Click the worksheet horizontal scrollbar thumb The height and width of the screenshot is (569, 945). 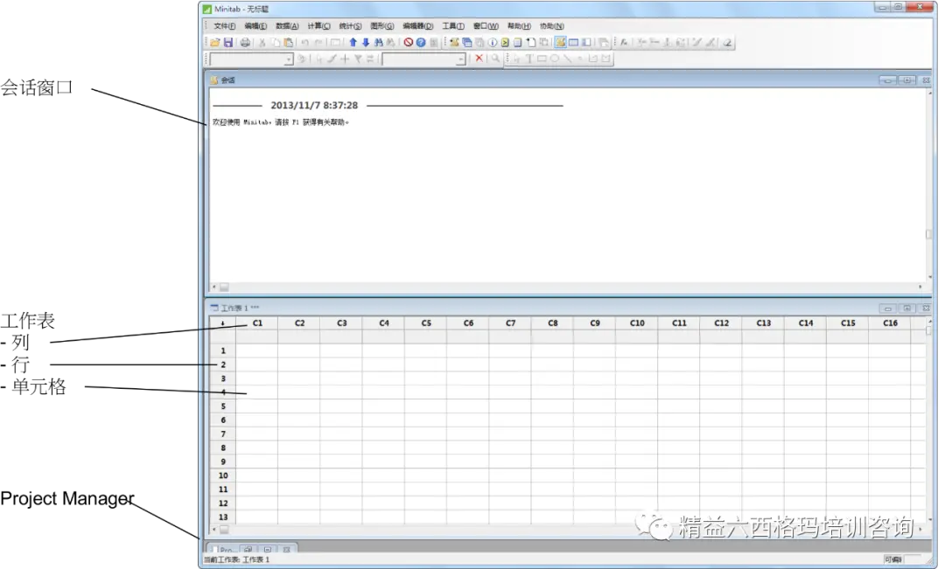tap(224, 530)
